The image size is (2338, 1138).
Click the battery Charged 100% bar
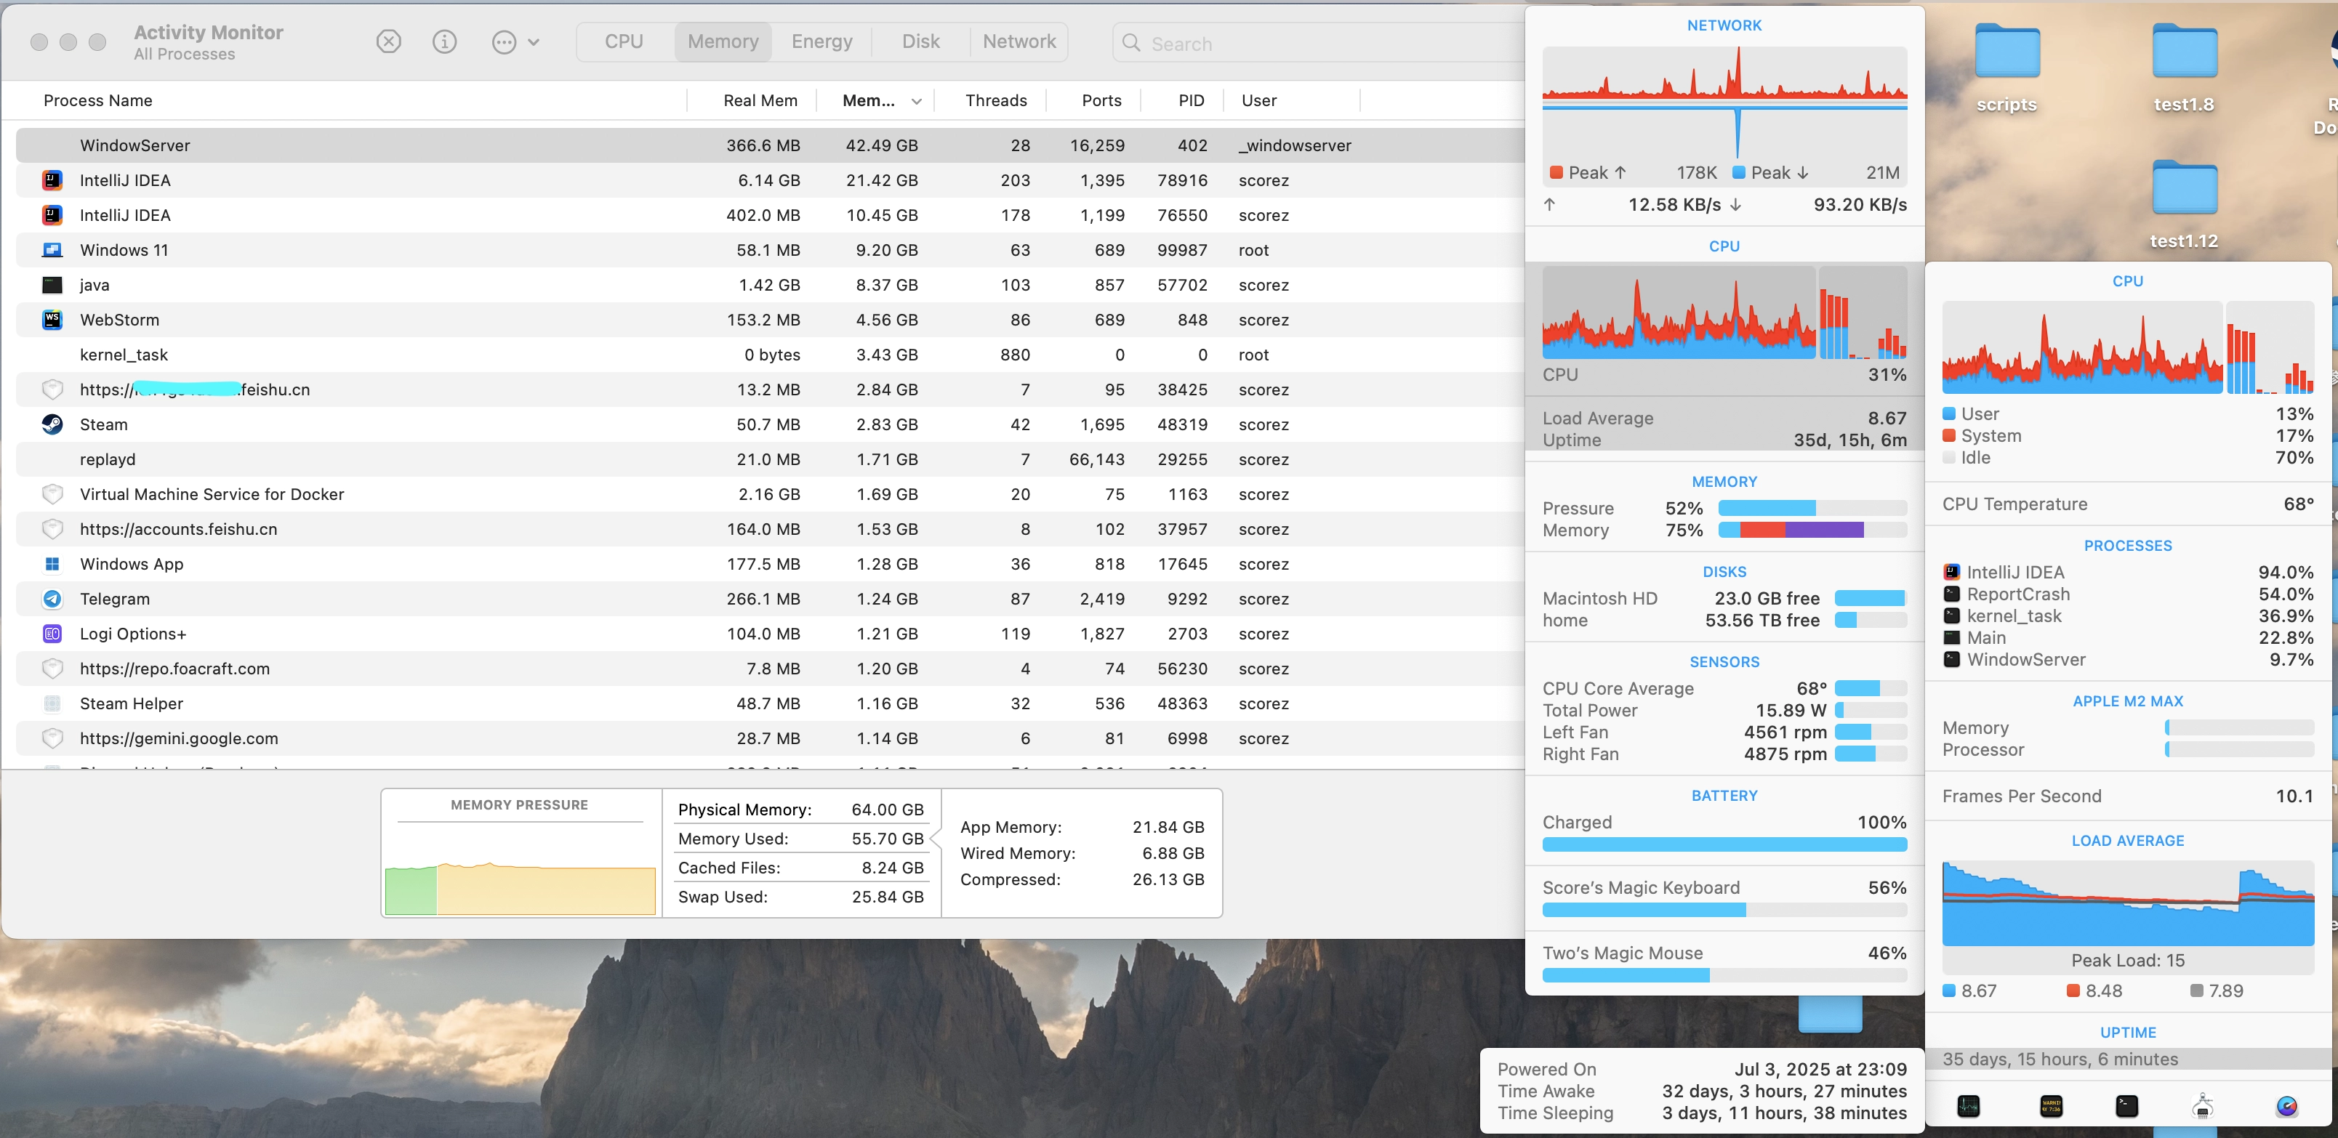(x=1724, y=844)
